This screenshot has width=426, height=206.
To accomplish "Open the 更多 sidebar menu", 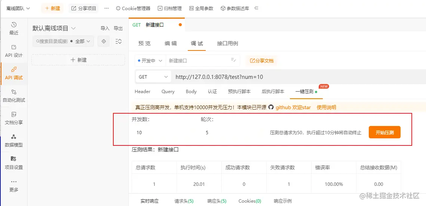I will coord(14,186).
